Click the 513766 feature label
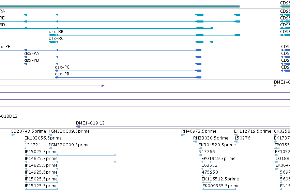 (x=207, y=152)
